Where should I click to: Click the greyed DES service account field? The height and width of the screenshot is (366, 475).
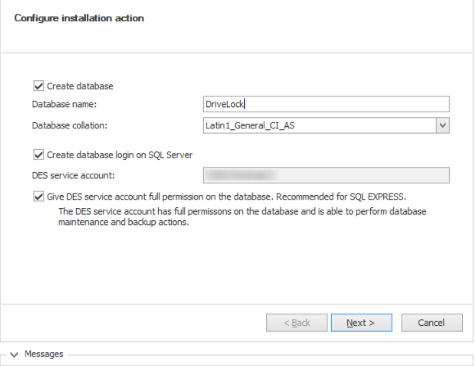point(326,175)
